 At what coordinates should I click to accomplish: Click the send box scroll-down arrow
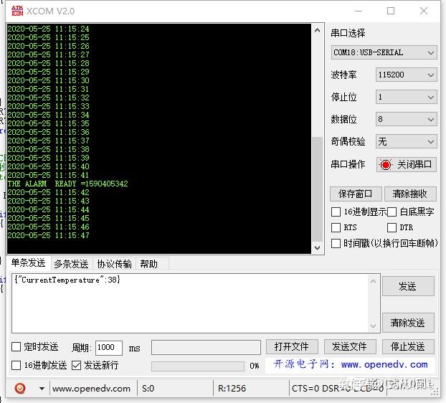click(373, 326)
